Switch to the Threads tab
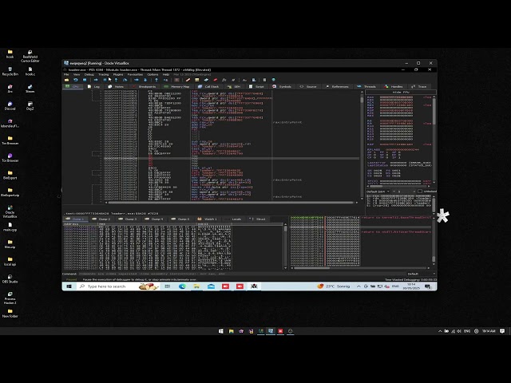 click(366, 87)
